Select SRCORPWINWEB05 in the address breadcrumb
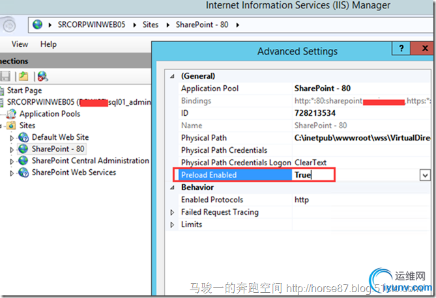Viewport: 436px width, 298px height. (91, 25)
